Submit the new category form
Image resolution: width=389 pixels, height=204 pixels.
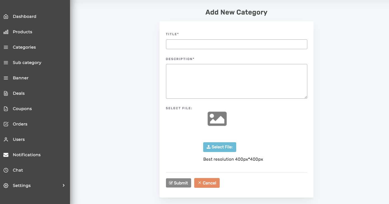pos(179,183)
